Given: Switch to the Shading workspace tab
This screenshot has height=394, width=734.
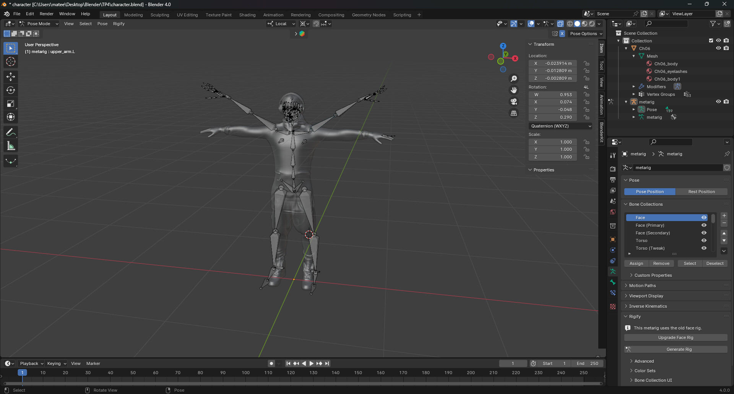Looking at the screenshot, I should pyautogui.click(x=247, y=15).
